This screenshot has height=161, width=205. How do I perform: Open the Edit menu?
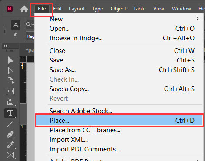point(57,9)
